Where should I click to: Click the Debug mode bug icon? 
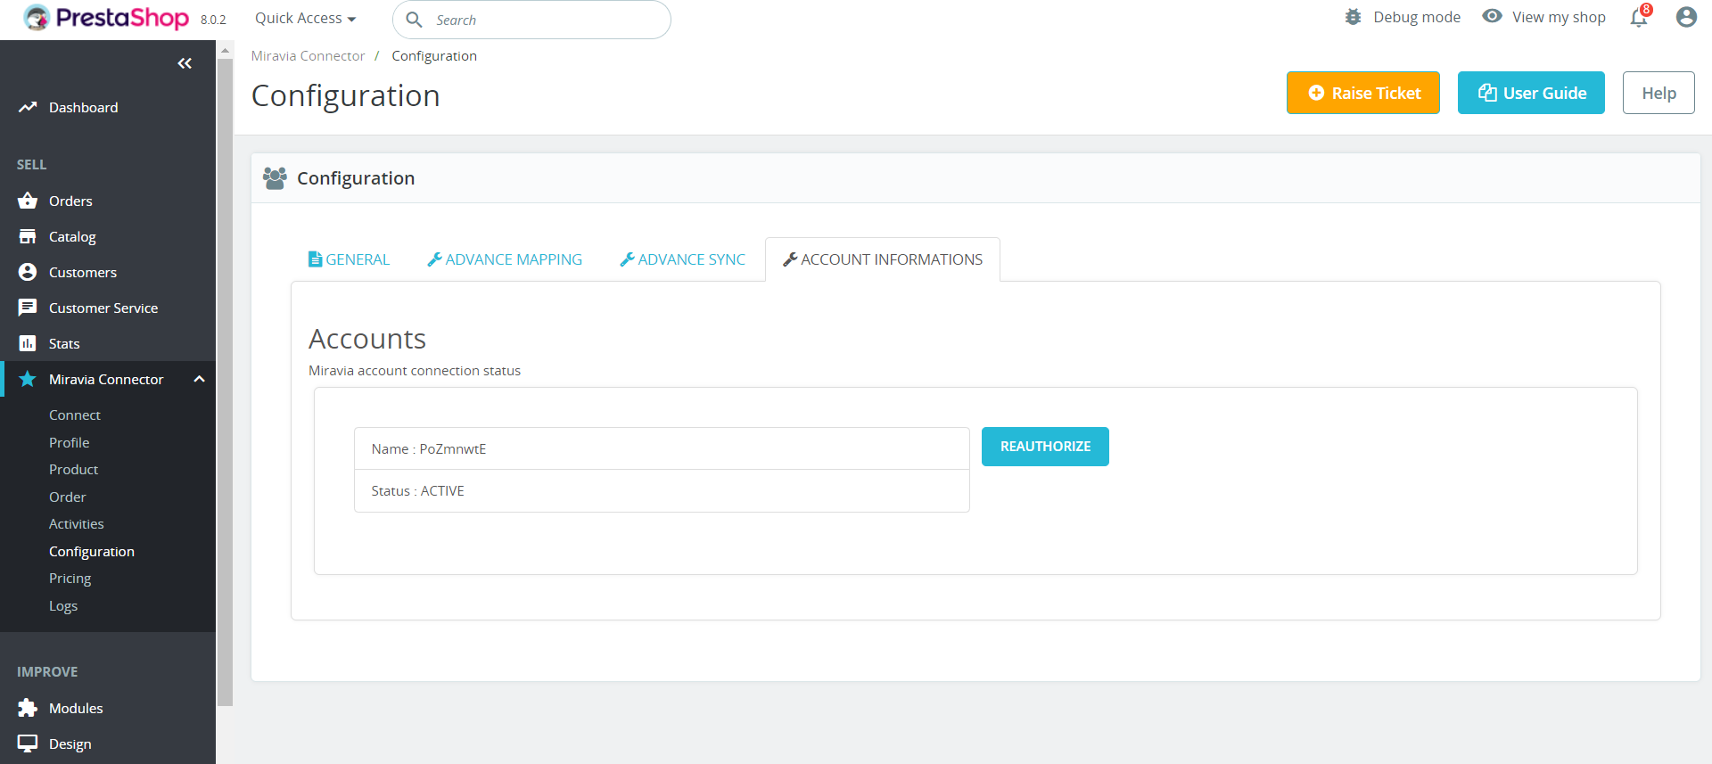[x=1353, y=17]
